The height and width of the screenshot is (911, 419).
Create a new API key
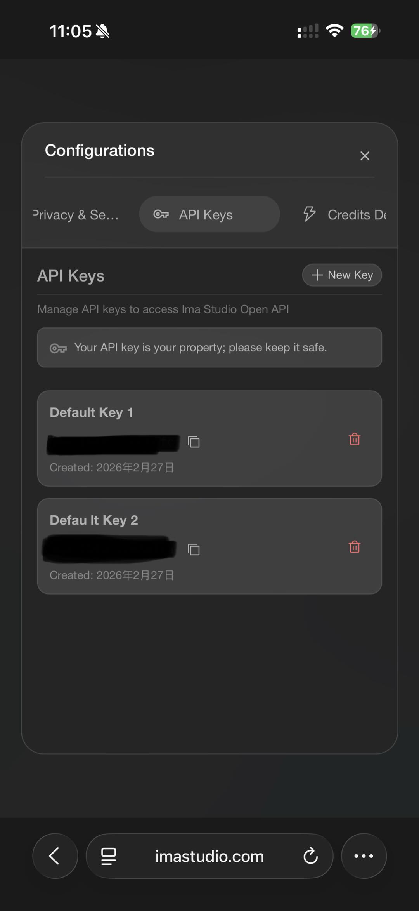click(x=342, y=275)
